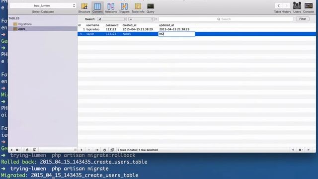Sort by the username column header

[x=93, y=25]
